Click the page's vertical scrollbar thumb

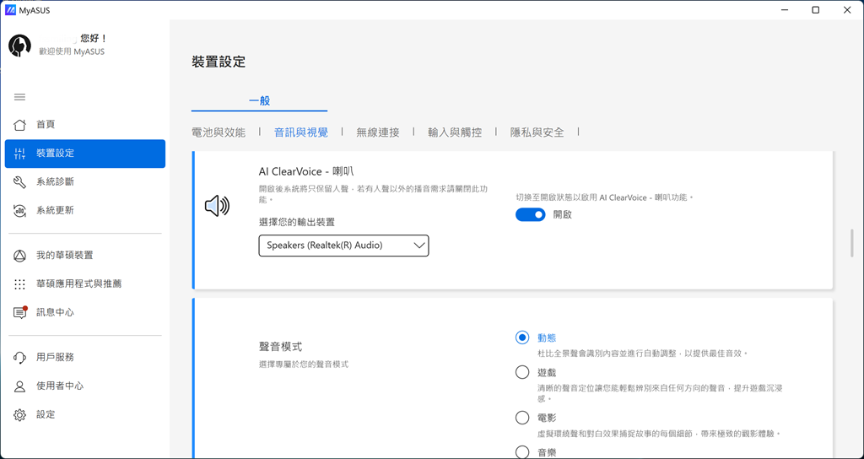(x=852, y=243)
